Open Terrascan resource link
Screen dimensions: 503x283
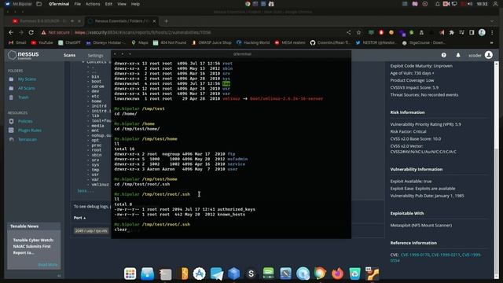pos(28,139)
